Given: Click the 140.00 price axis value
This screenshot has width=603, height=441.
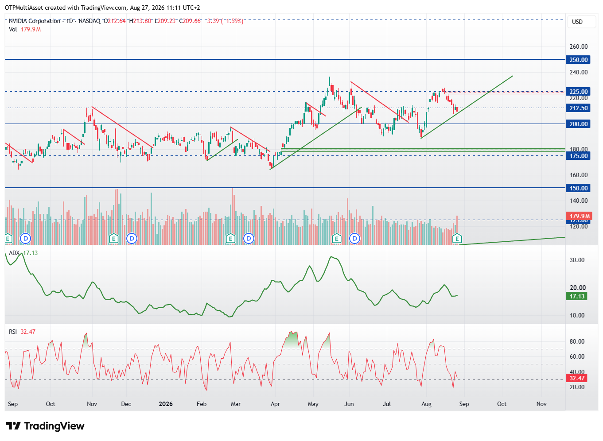Looking at the screenshot, I should tap(579, 201).
